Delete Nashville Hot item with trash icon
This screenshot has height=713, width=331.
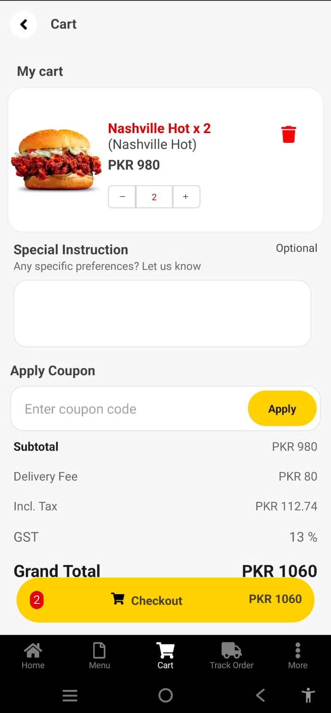point(289,134)
